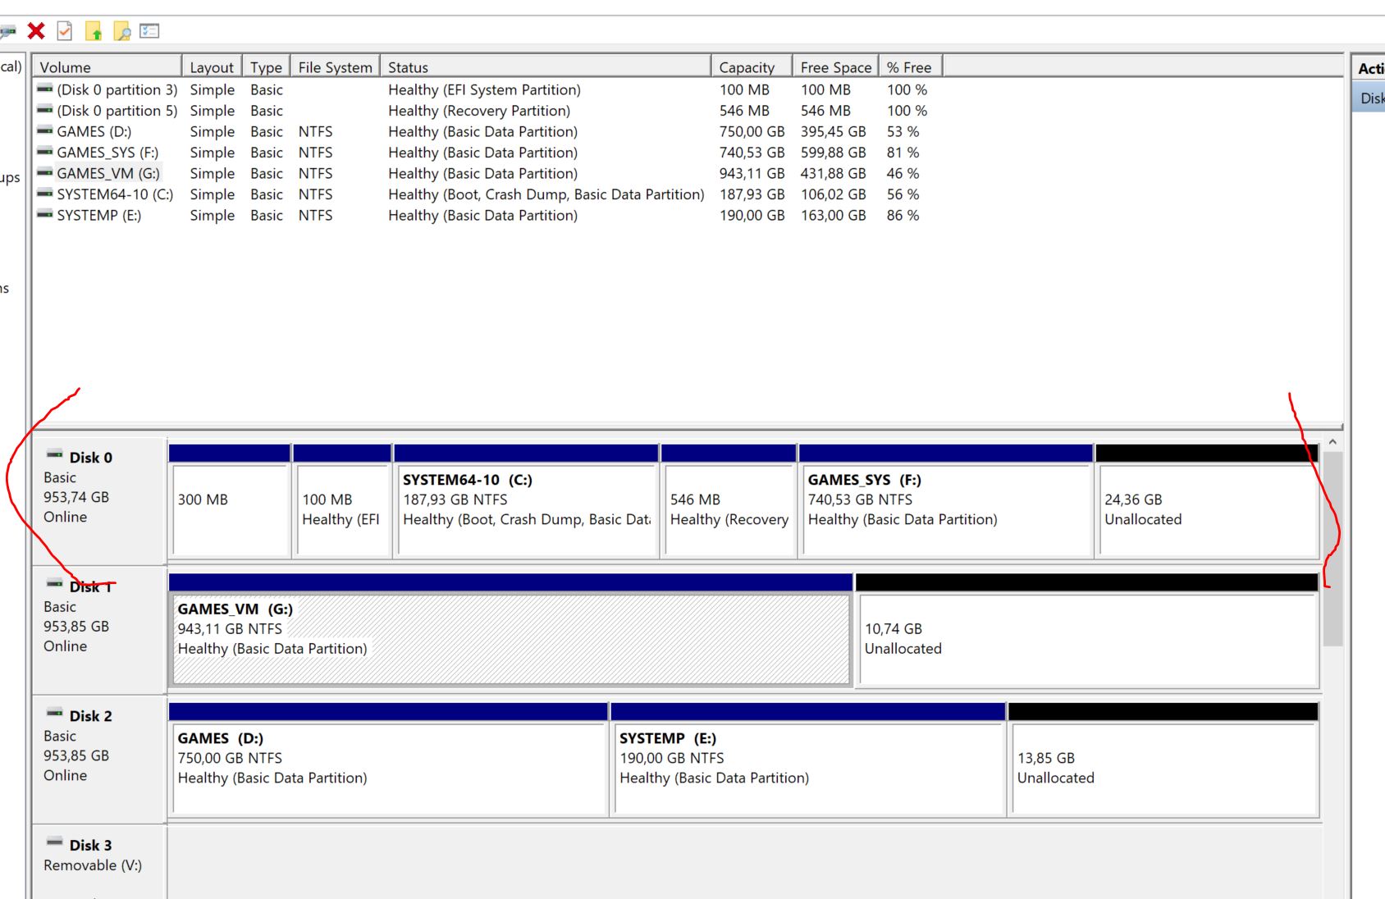
Task: Click the folder with magnifying glass icon
Action: pyautogui.click(x=122, y=31)
